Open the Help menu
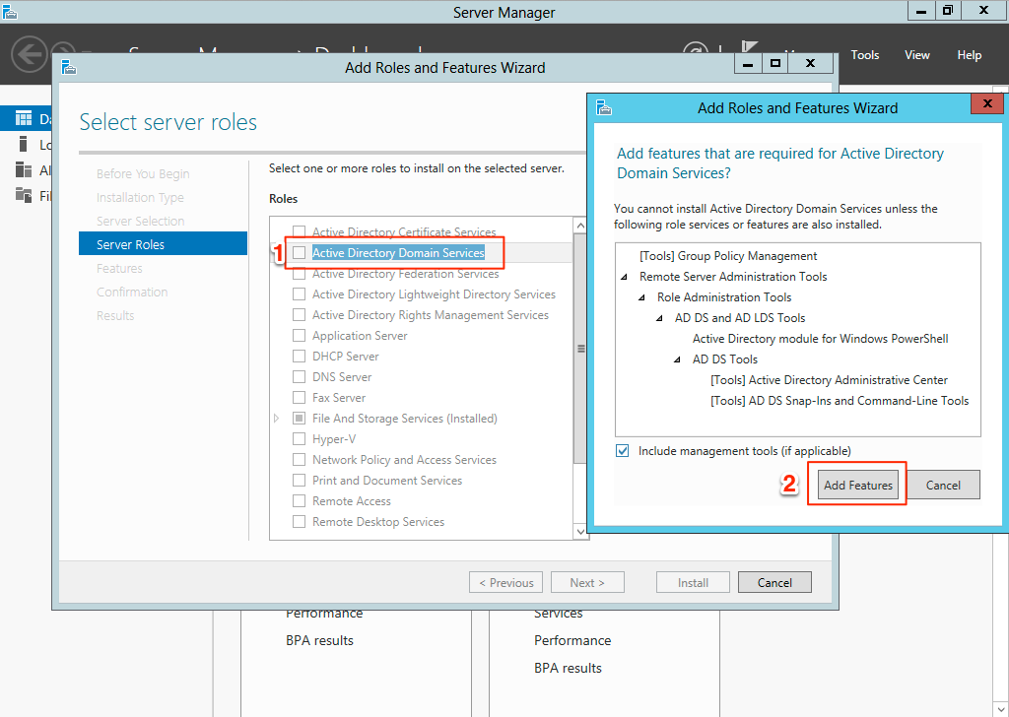The width and height of the screenshot is (1009, 717). click(x=970, y=54)
